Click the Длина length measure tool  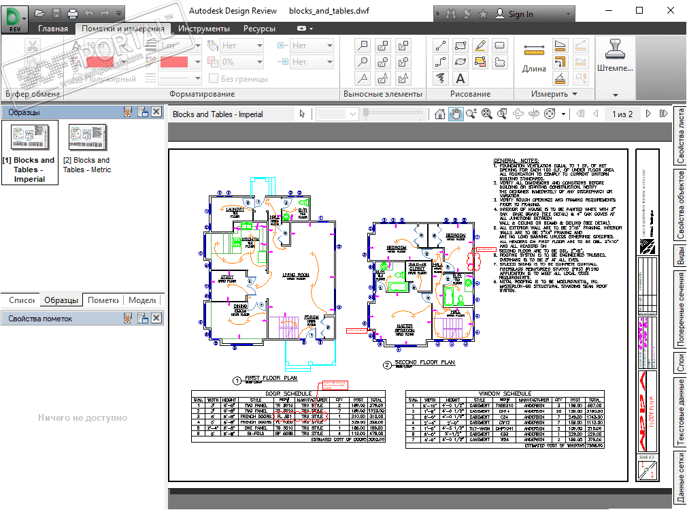[x=534, y=57]
